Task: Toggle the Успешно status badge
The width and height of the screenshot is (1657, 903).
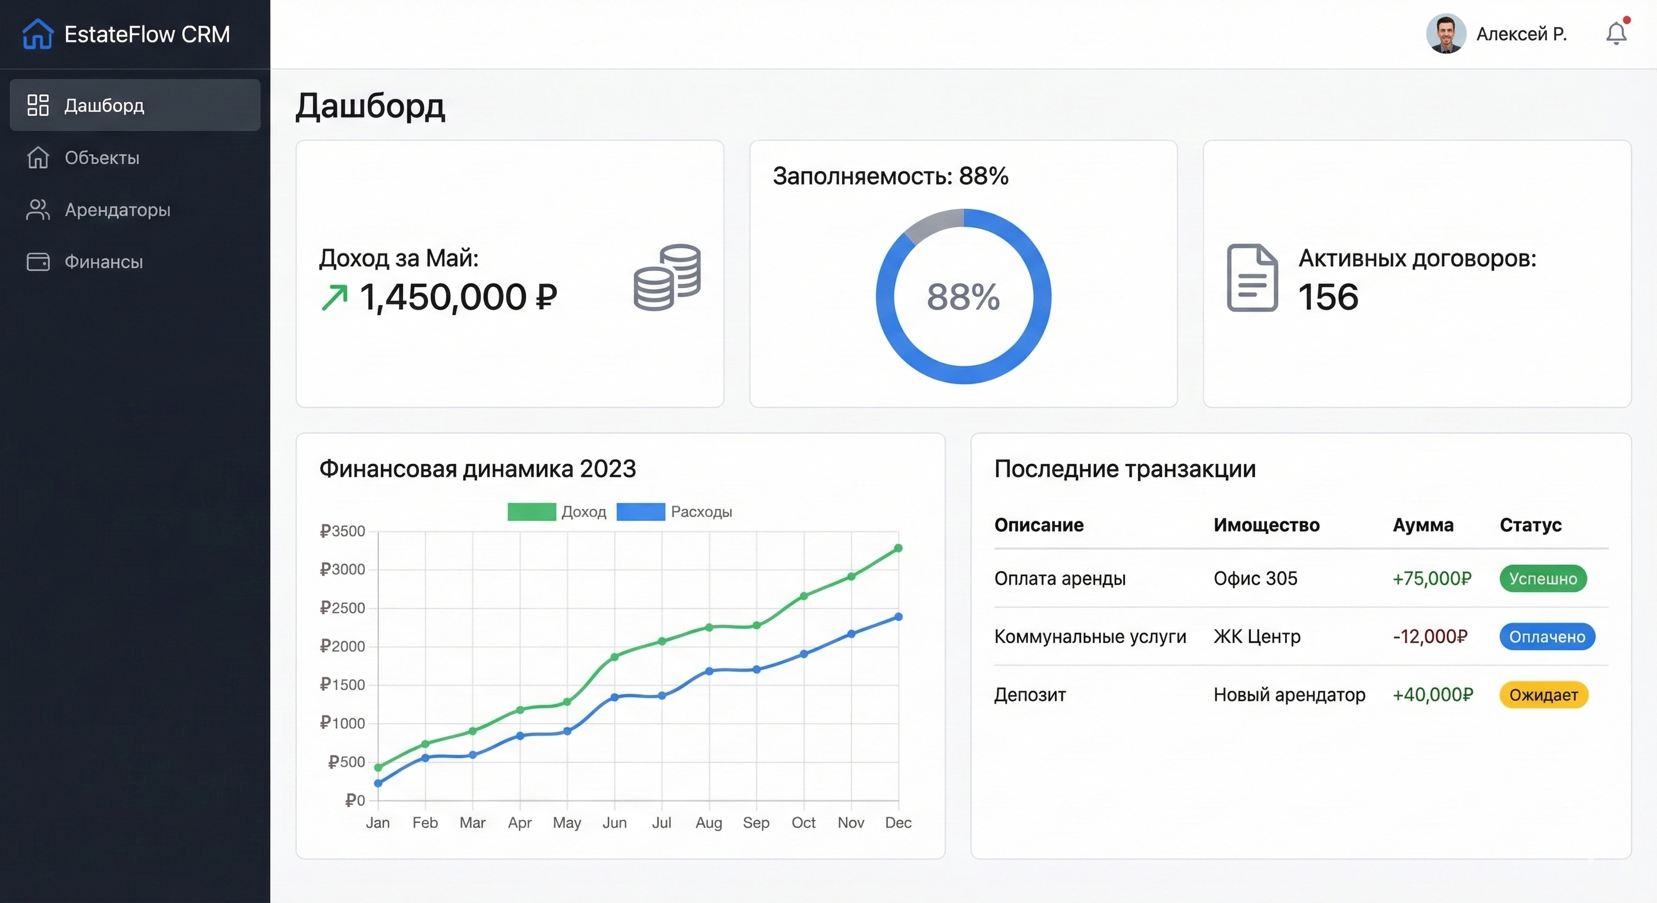Action: 1542,578
